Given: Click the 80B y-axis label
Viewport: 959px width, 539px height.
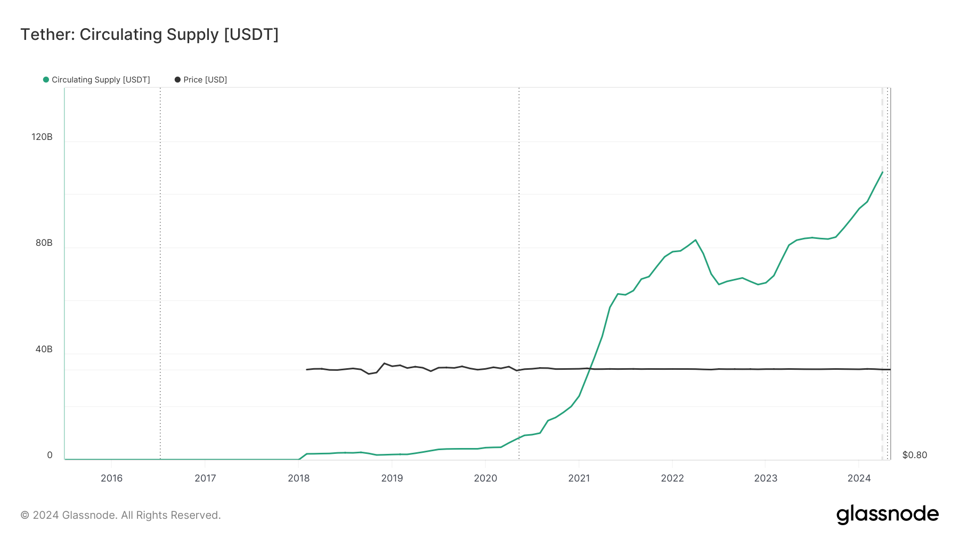Looking at the screenshot, I should click(x=44, y=243).
